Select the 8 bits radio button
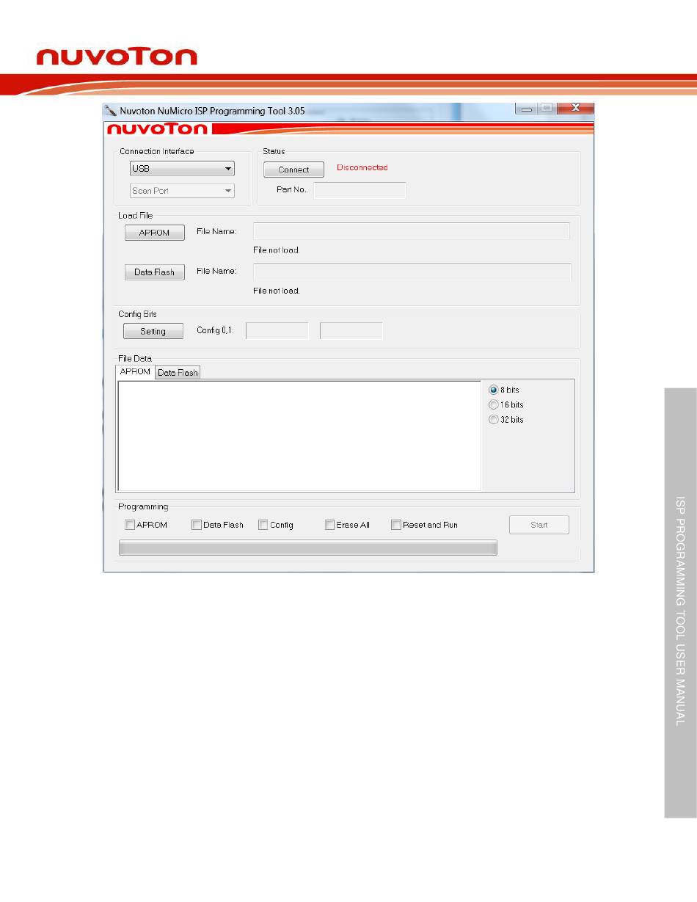 [493, 390]
